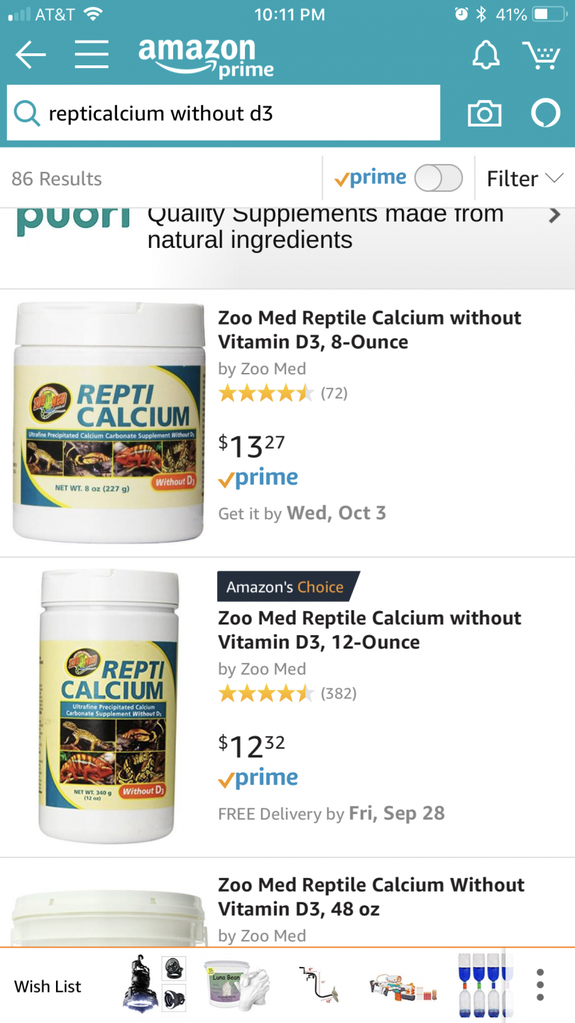The height and width of the screenshot is (1023, 575).
Task: Open the Wish List label
Action: (48, 986)
